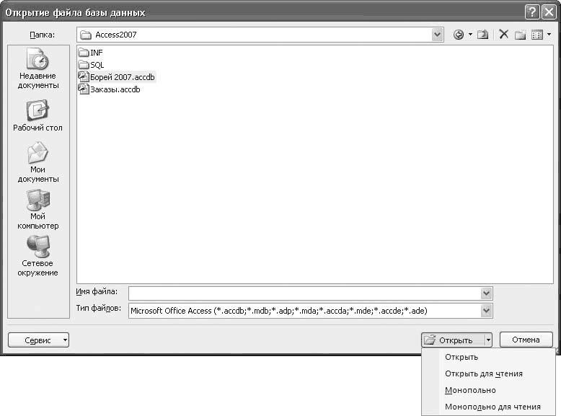Select the Борей 2007.accdb file
This screenshot has width=561, height=416.
pyautogui.click(x=122, y=77)
